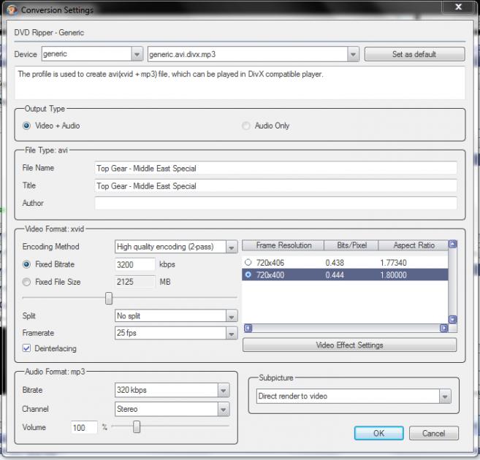
Task: Click the Conversion Settings title bar icon
Action: click(11, 10)
